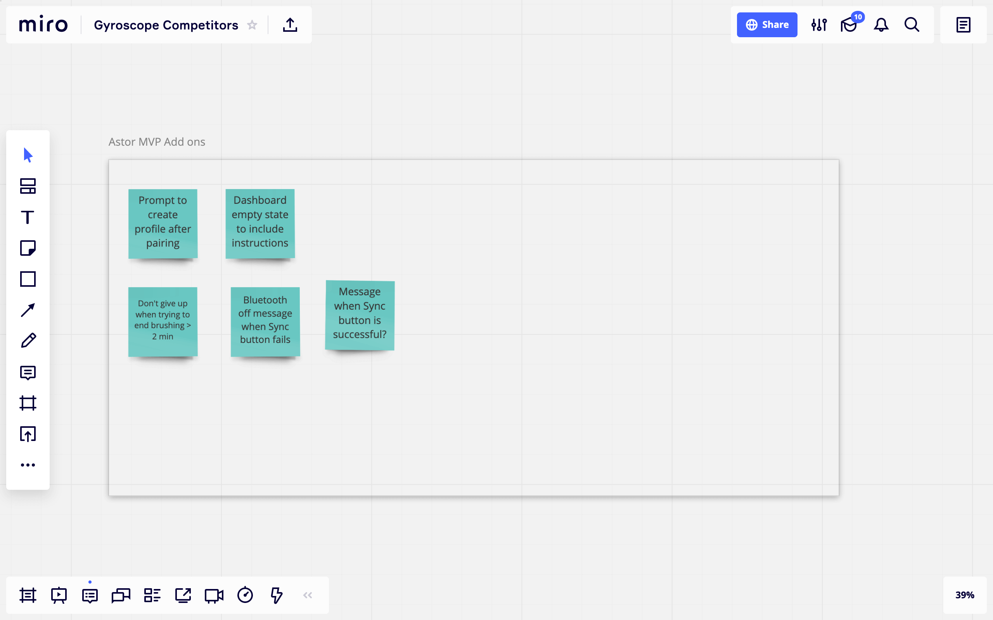Start a video chat
This screenshot has width=993, height=620.
coord(214,595)
